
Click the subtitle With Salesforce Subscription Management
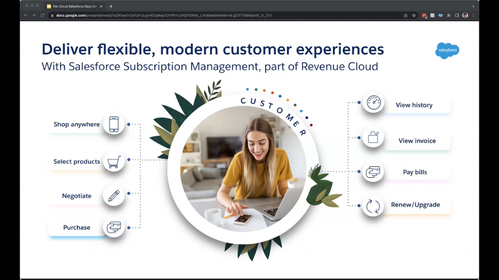click(210, 66)
